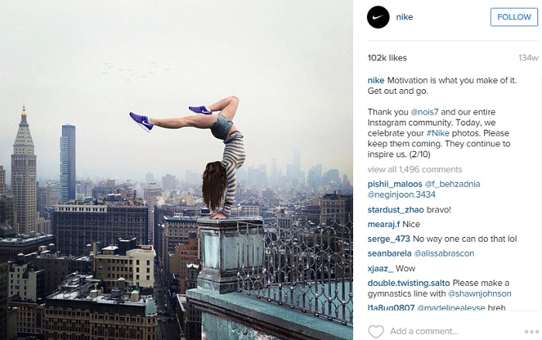Open the @f_behzadnia mention

tap(452, 184)
